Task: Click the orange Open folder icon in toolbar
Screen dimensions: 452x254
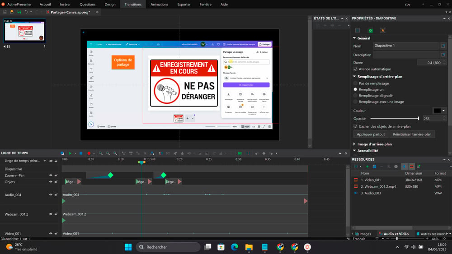Action: (12, 12)
